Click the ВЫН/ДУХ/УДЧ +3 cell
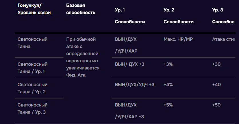 click(135, 85)
